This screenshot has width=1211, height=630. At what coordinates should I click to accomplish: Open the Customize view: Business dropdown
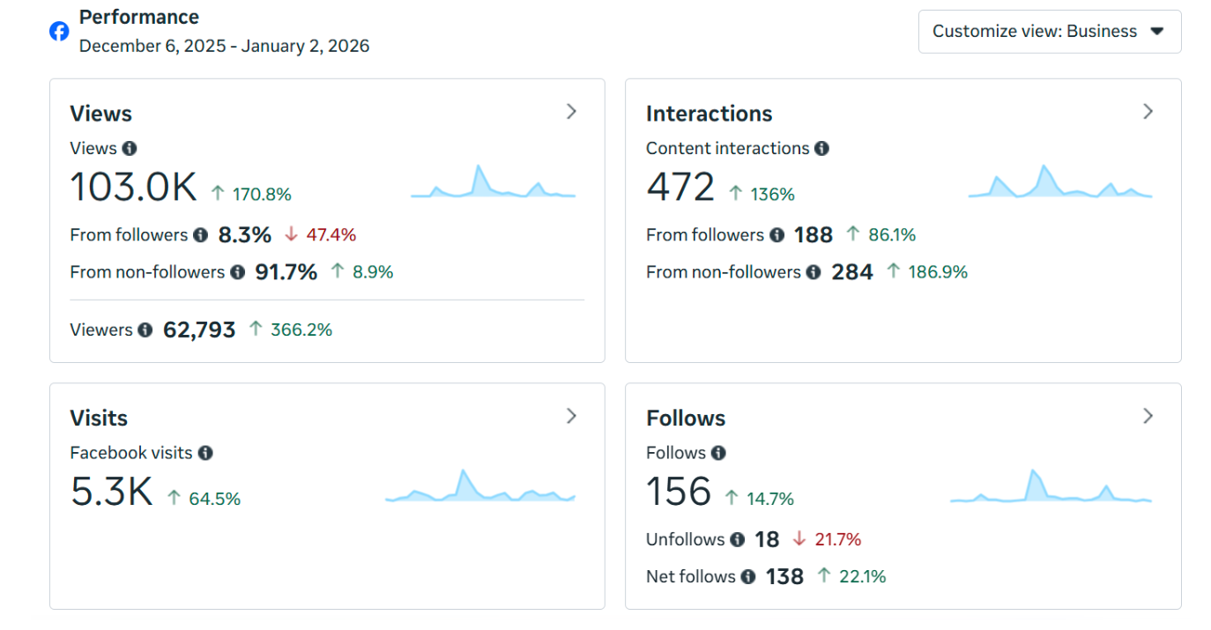[1049, 31]
